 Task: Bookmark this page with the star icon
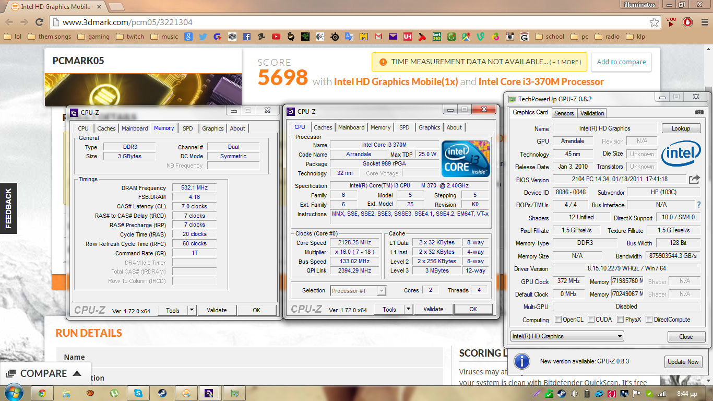[654, 22]
